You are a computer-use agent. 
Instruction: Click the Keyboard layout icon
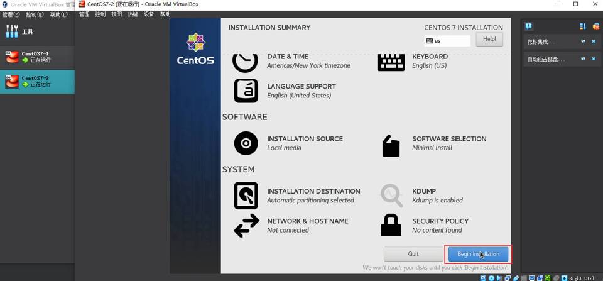pyautogui.click(x=391, y=62)
